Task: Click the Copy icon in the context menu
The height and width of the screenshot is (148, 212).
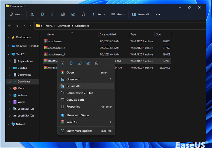Action: (x=71, y=63)
